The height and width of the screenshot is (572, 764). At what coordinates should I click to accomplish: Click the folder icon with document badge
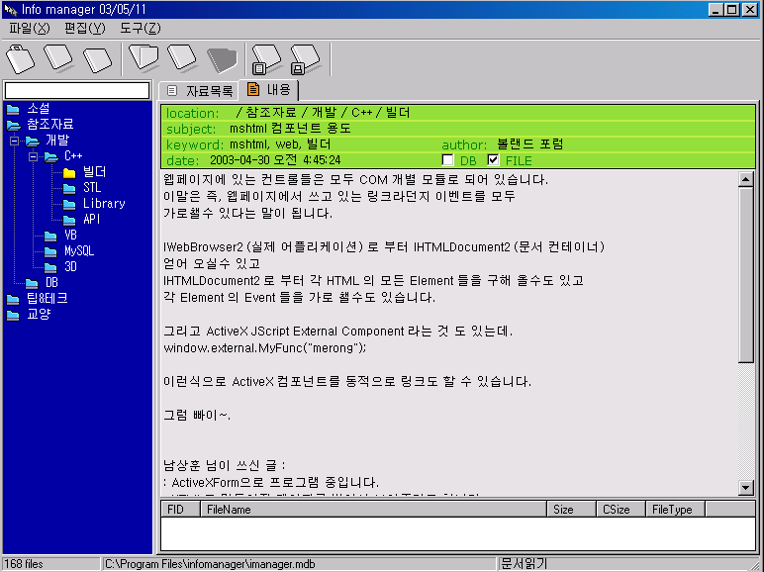coord(264,59)
